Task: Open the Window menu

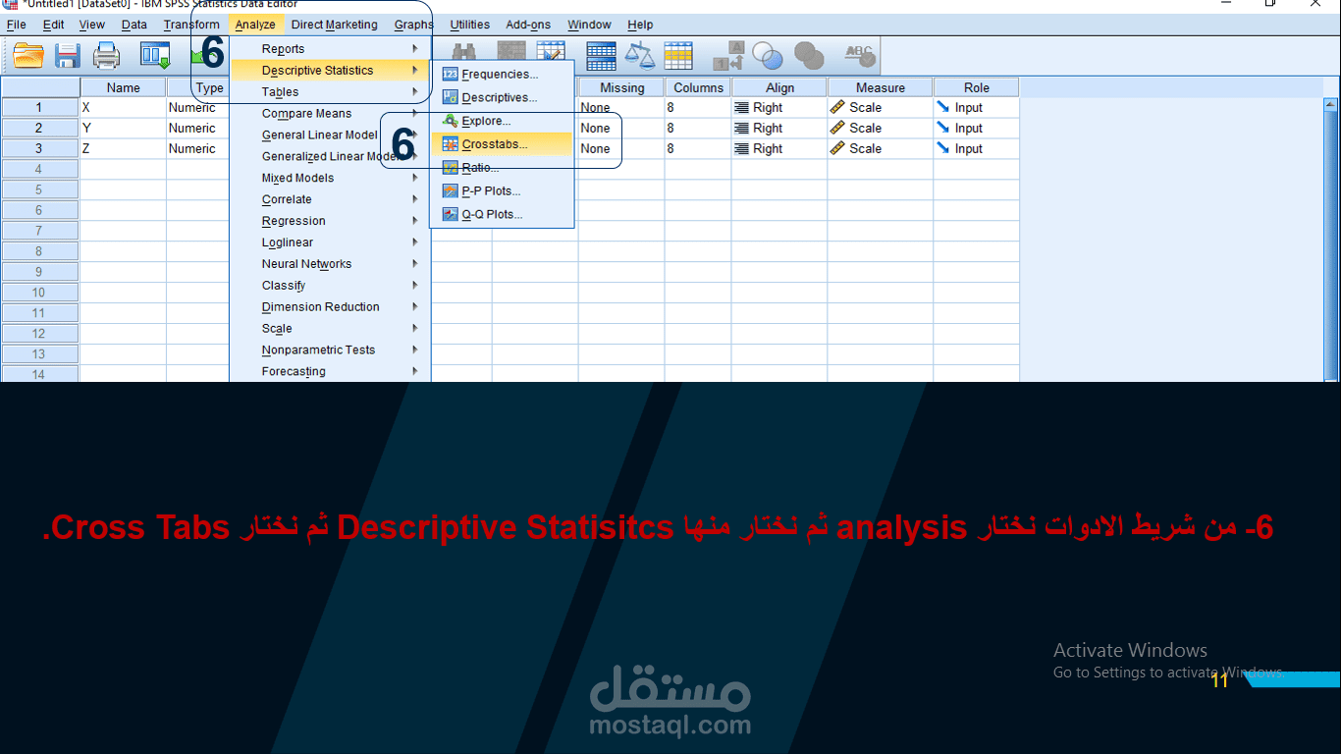Action: (x=589, y=25)
